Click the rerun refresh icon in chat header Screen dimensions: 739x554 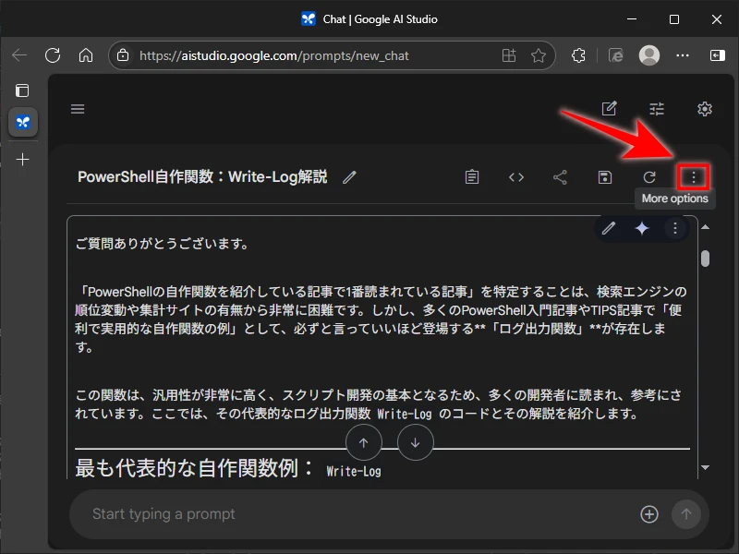(649, 177)
